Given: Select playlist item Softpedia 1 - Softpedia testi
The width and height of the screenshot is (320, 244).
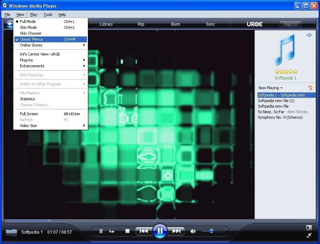Looking at the screenshot, I should [286, 95].
